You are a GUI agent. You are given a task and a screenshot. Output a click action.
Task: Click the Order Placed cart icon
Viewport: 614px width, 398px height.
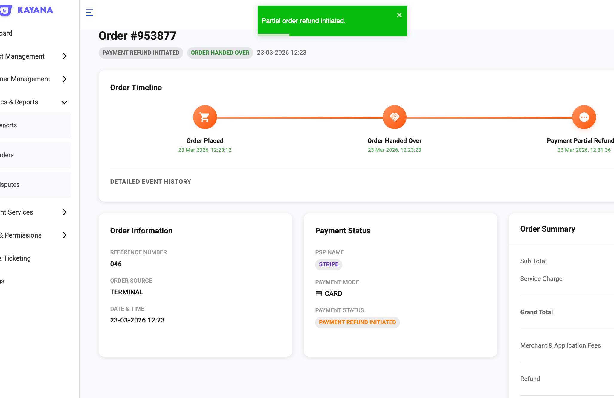205,117
